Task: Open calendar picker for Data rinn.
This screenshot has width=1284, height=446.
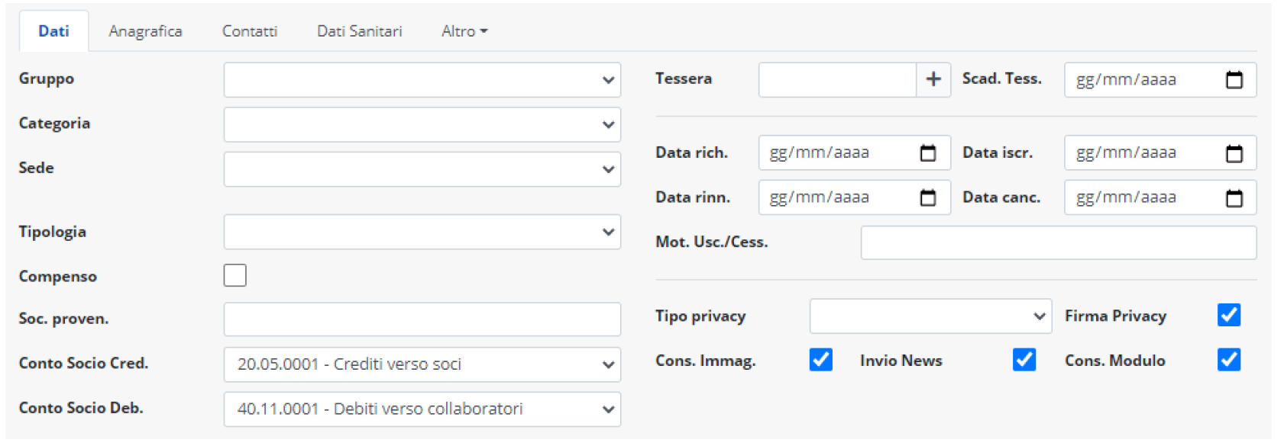Action: [x=927, y=198]
